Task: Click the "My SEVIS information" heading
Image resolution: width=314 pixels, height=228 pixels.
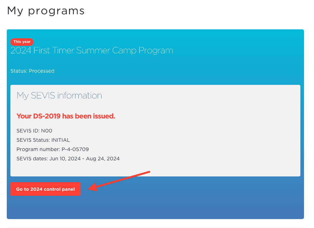Action: coord(59,96)
